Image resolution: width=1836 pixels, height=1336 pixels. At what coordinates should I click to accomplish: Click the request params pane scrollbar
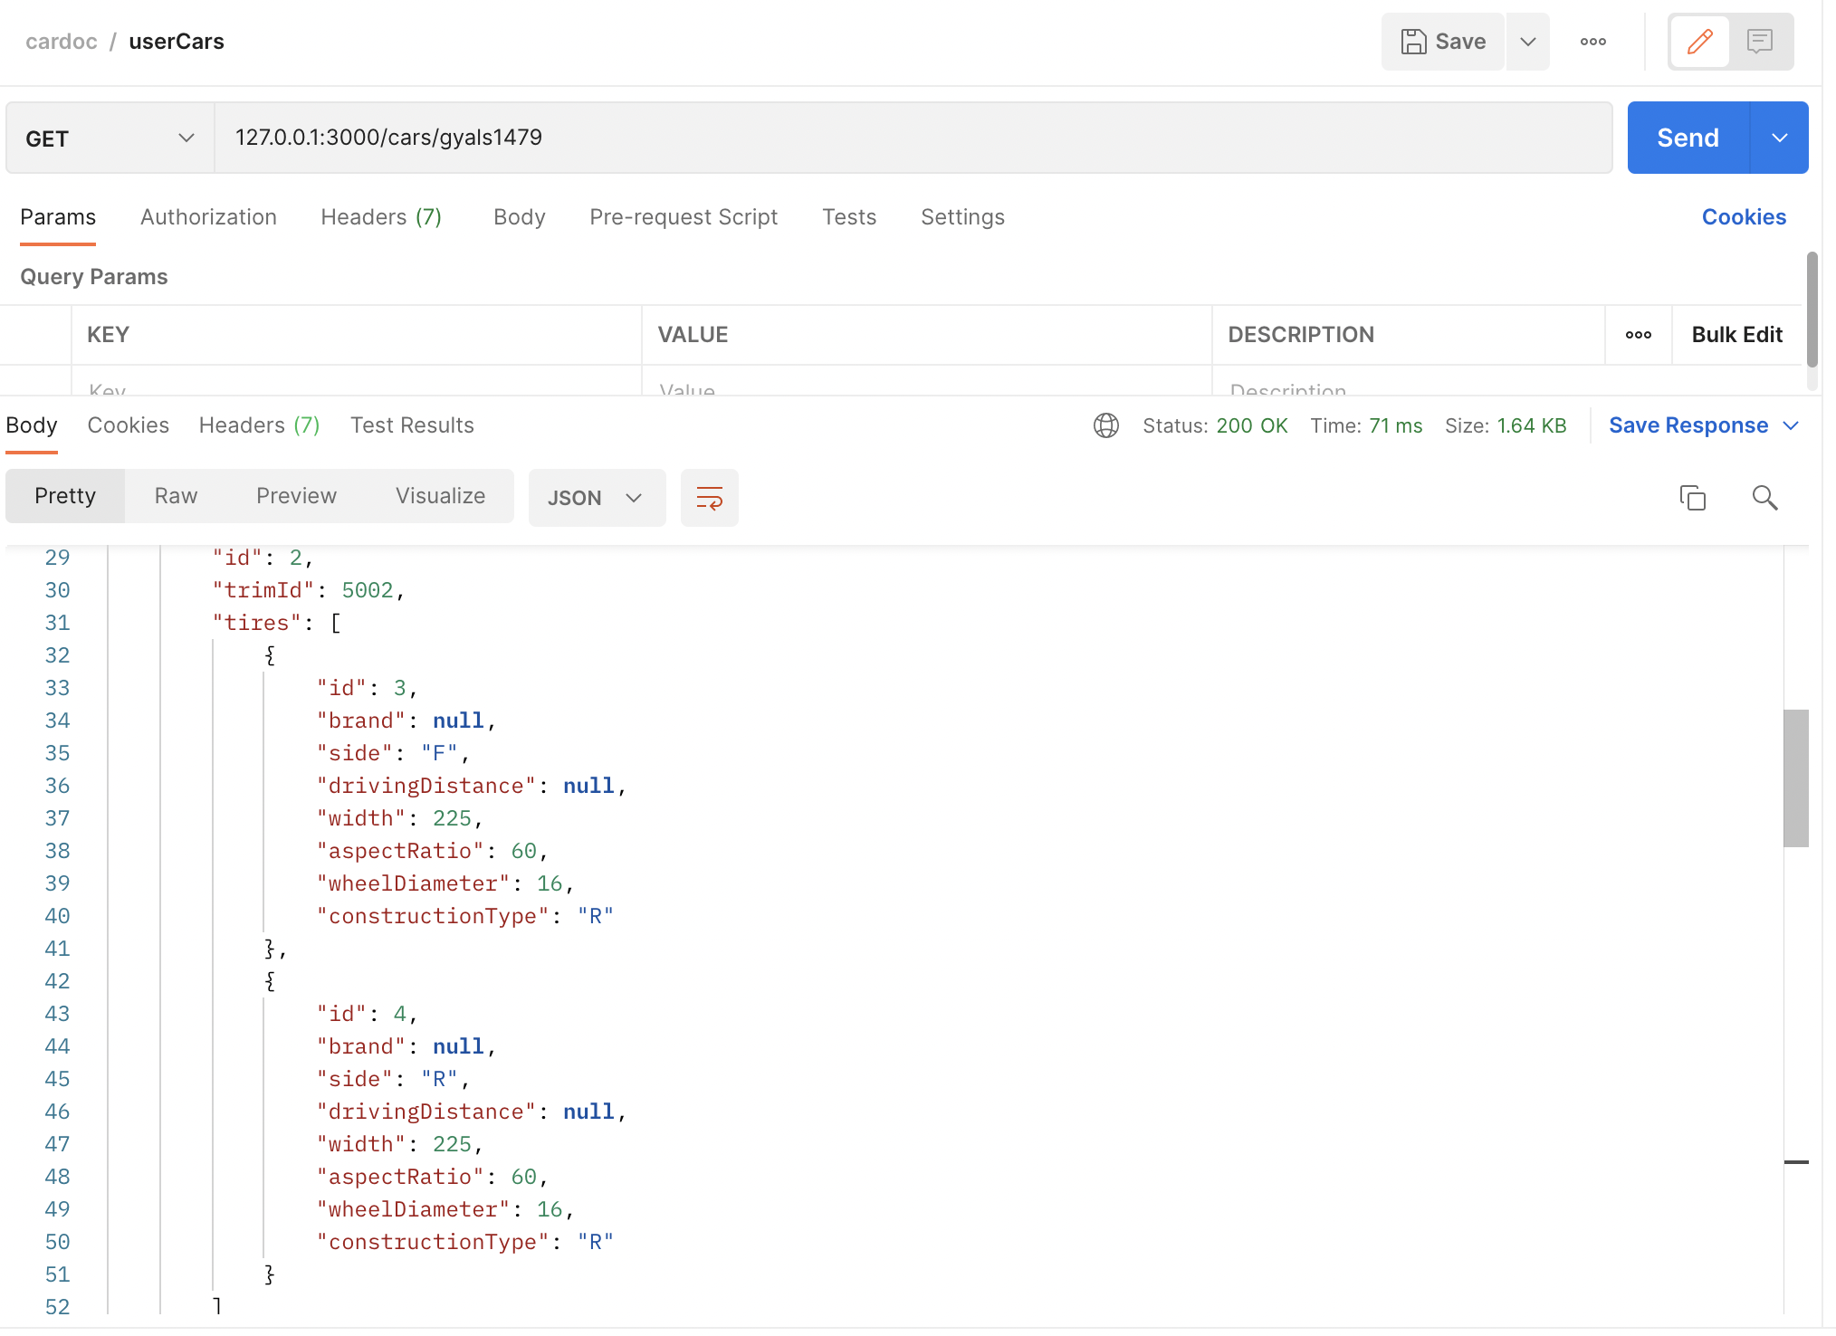(x=1812, y=310)
